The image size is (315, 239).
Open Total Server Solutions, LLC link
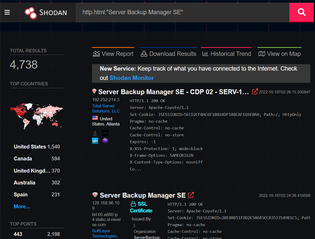pyautogui.click(x=106, y=108)
